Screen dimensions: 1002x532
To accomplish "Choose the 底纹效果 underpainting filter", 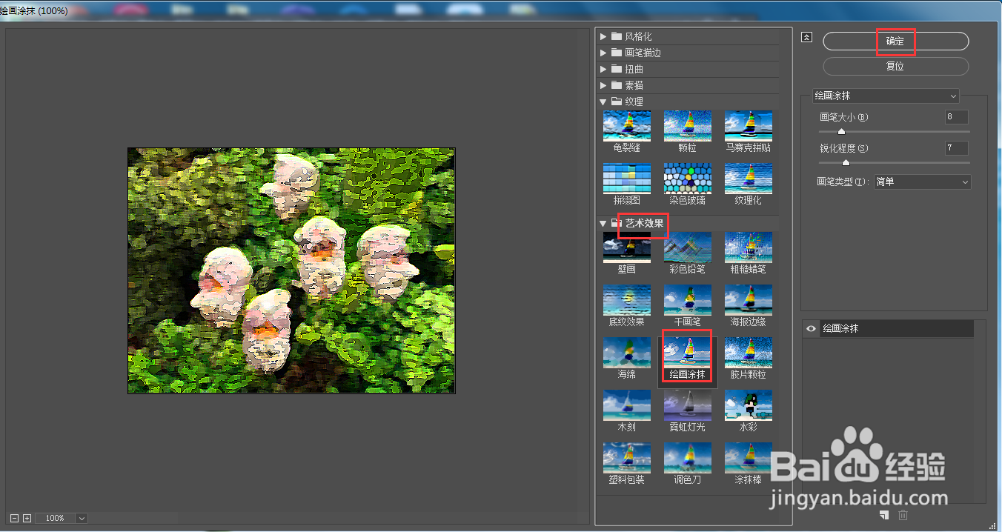I will 627,300.
